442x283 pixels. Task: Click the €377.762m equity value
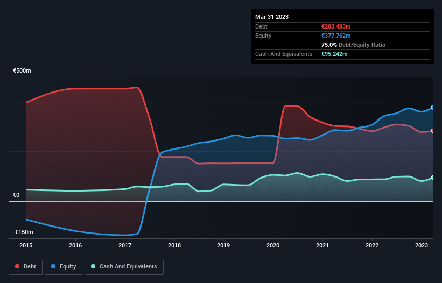336,36
